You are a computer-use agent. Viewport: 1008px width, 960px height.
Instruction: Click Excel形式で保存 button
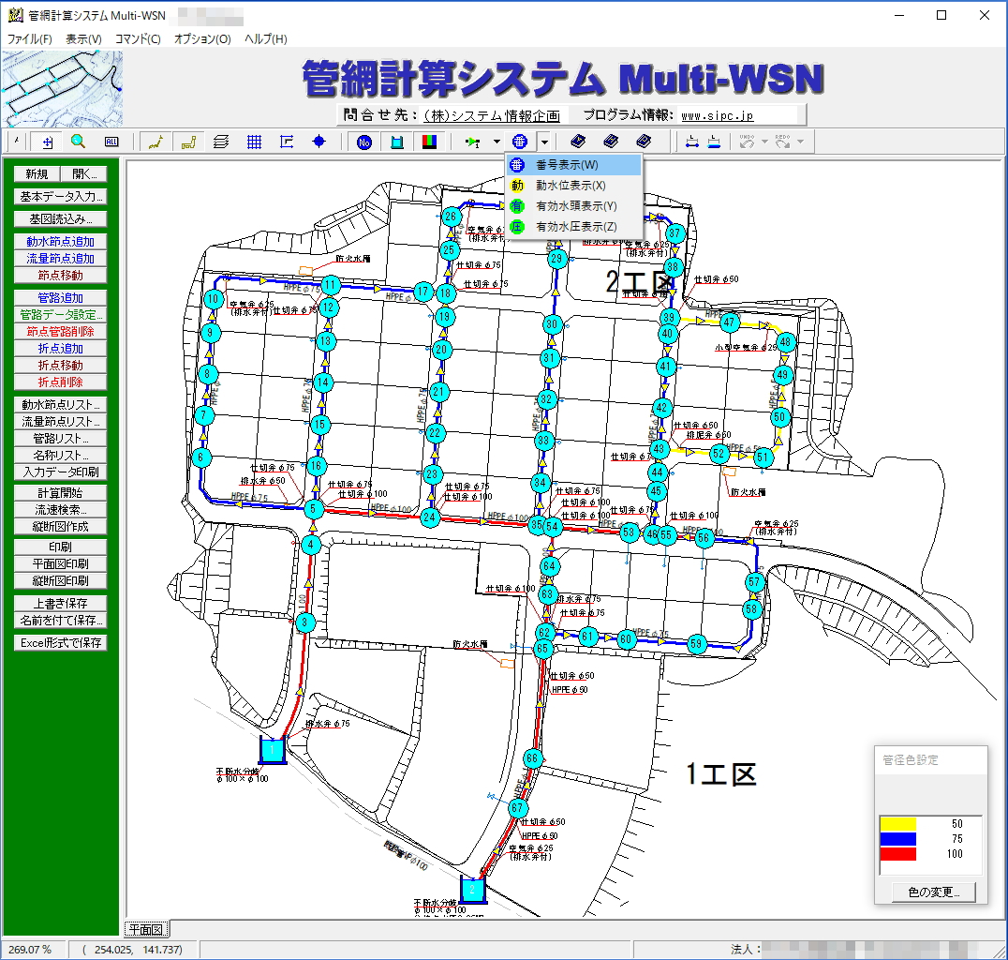click(61, 643)
